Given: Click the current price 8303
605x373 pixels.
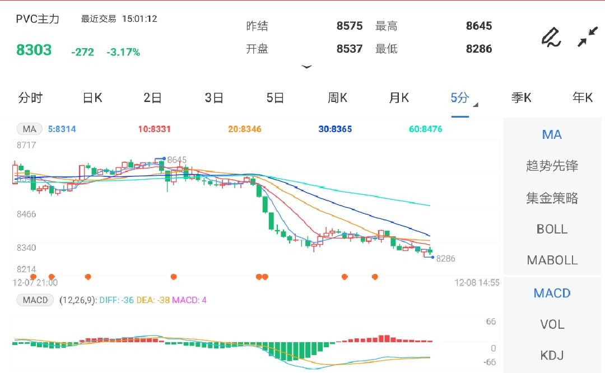Looking at the screenshot, I should pos(34,50).
